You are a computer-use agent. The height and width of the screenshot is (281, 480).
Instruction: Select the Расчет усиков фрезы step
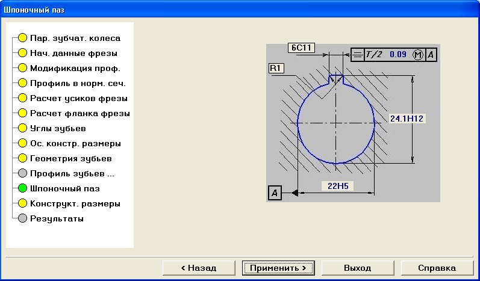click(79, 99)
